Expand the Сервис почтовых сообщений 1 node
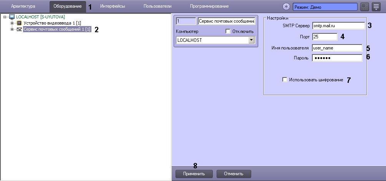The width and height of the screenshot is (386, 181). [x=12, y=30]
